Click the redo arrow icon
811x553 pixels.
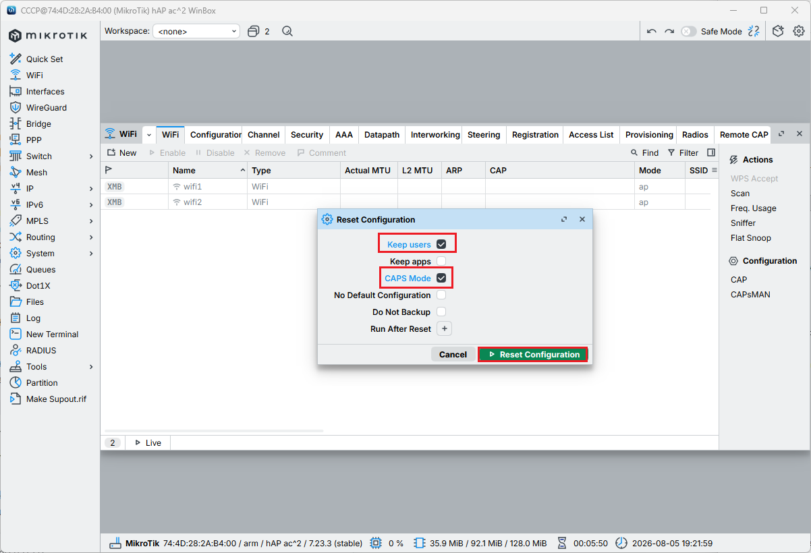coord(669,31)
